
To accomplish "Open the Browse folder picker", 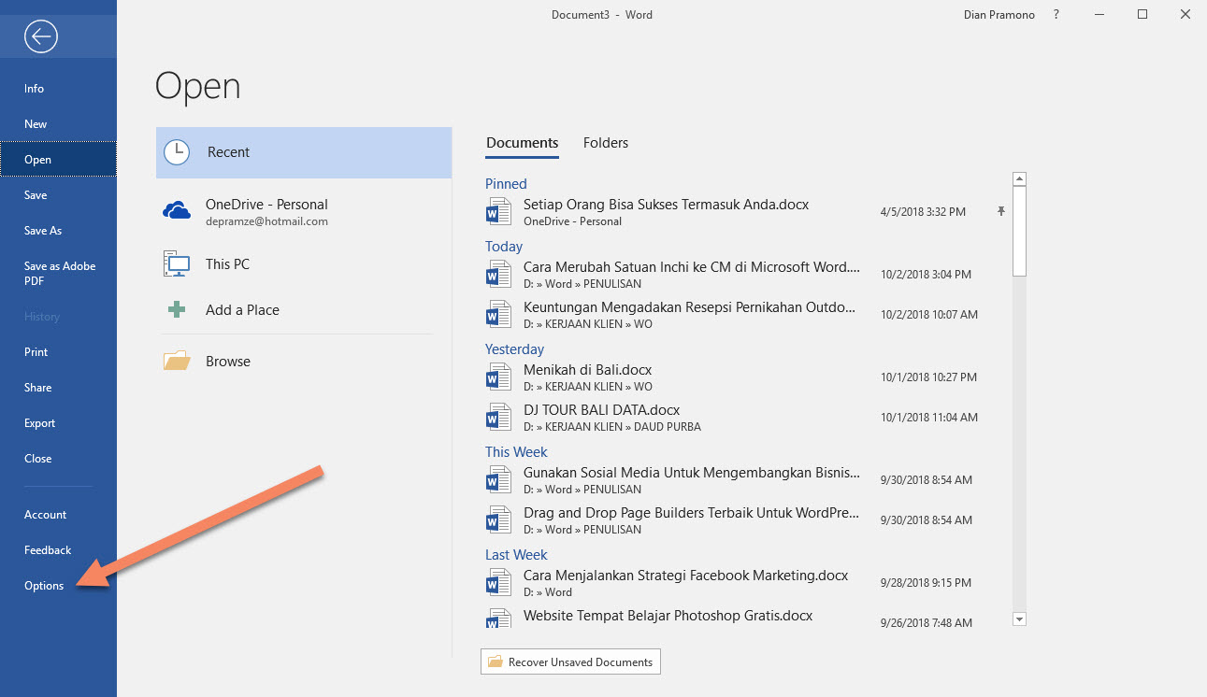I will [x=227, y=361].
